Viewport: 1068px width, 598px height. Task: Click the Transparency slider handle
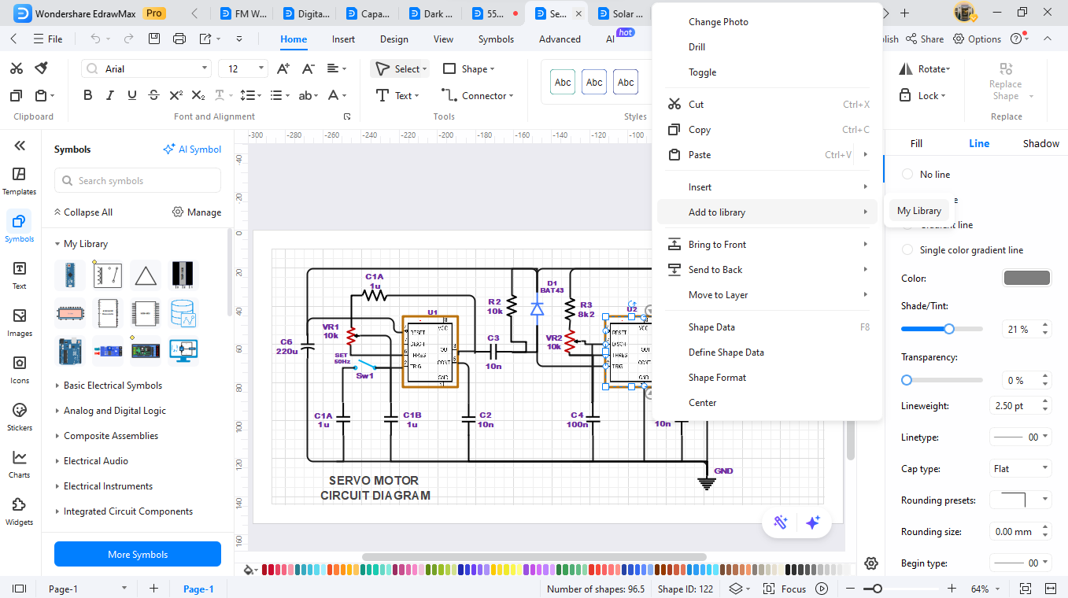[x=907, y=380]
